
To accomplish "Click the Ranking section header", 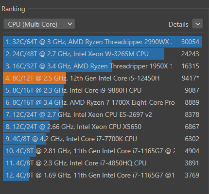I will coord(13,9).
